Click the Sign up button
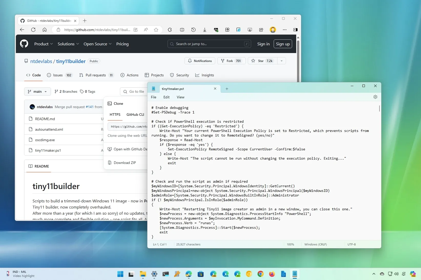The height and width of the screenshot is (280, 421). point(283,44)
